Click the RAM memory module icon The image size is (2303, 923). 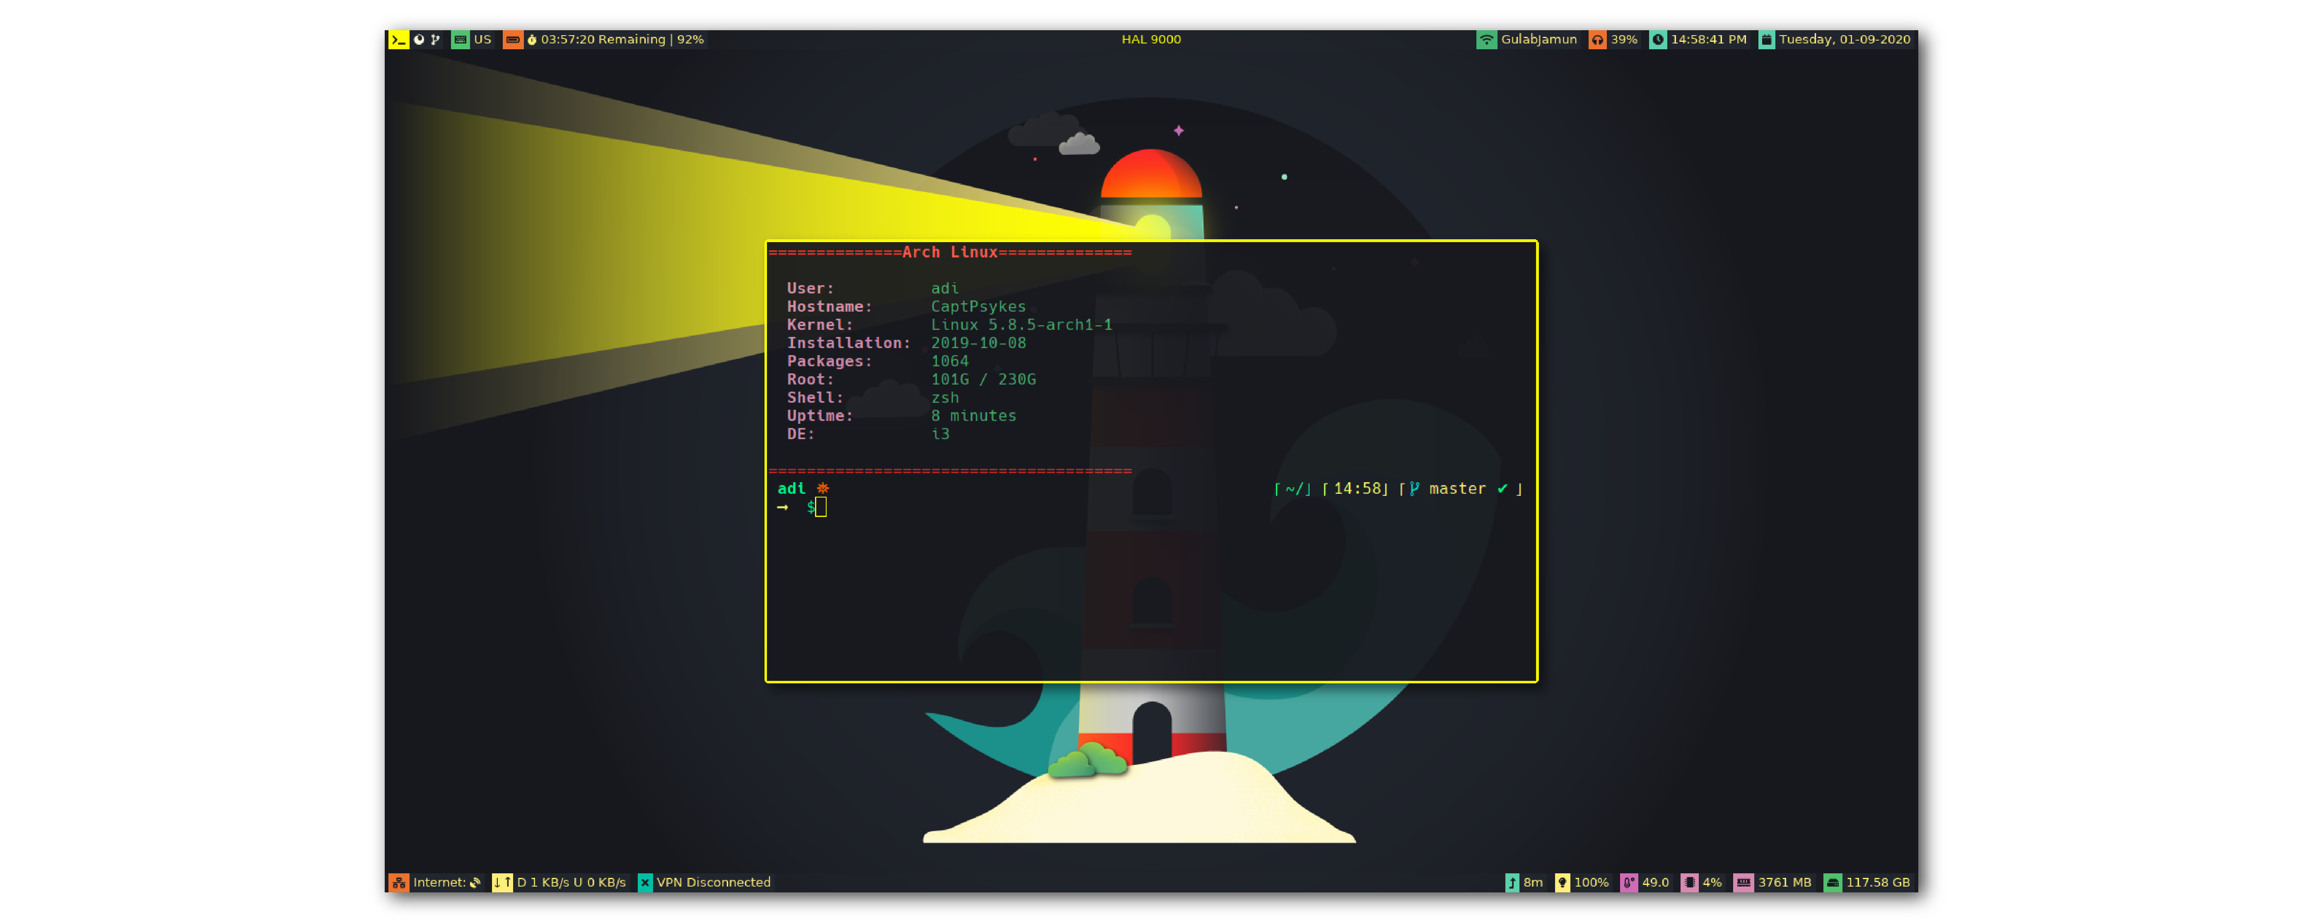(x=1744, y=882)
